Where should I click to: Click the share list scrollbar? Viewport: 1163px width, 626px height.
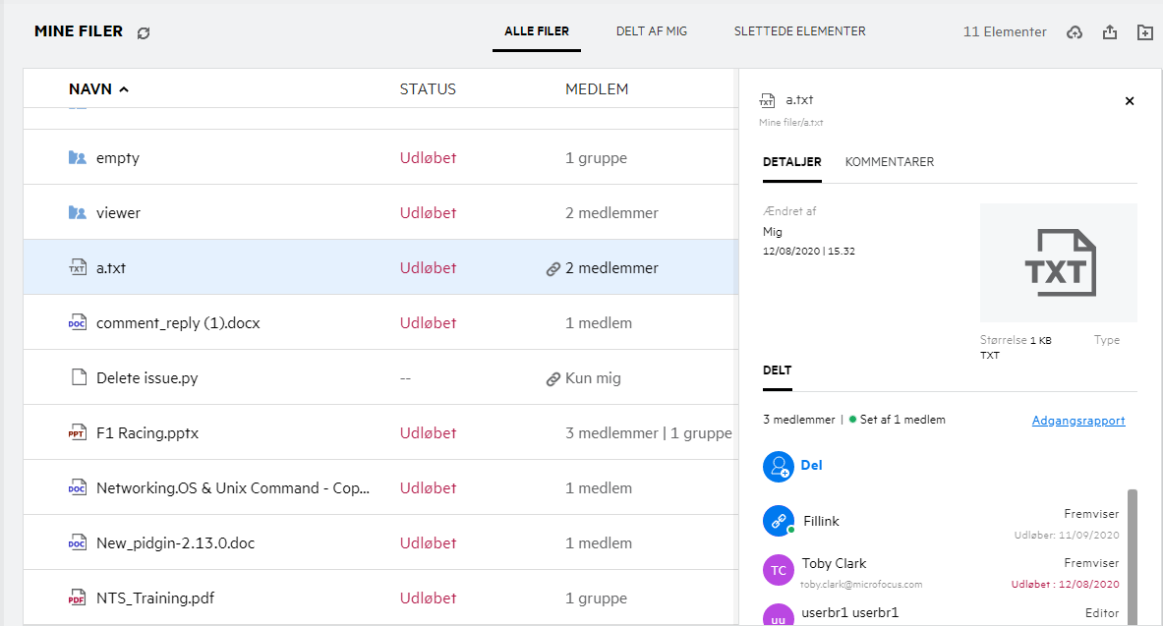[1132, 550]
